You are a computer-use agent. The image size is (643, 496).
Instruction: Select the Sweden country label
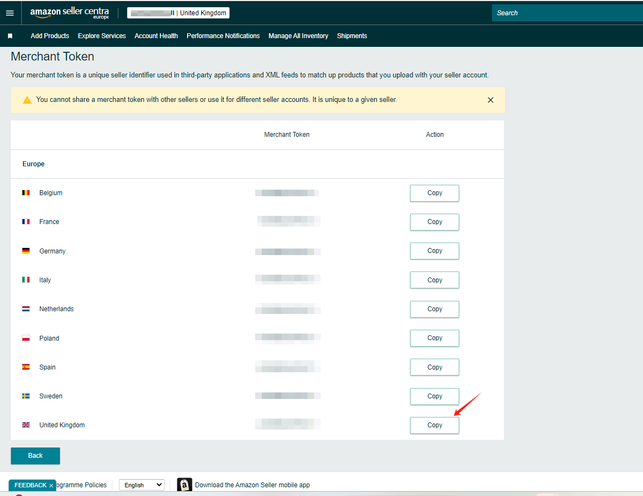pyautogui.click(x=51, y=396)
